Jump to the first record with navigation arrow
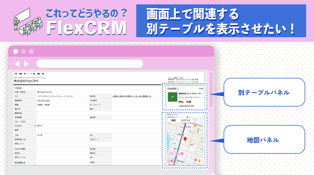The width and height of the screenshot is (314, 175). tap(16, 74)
